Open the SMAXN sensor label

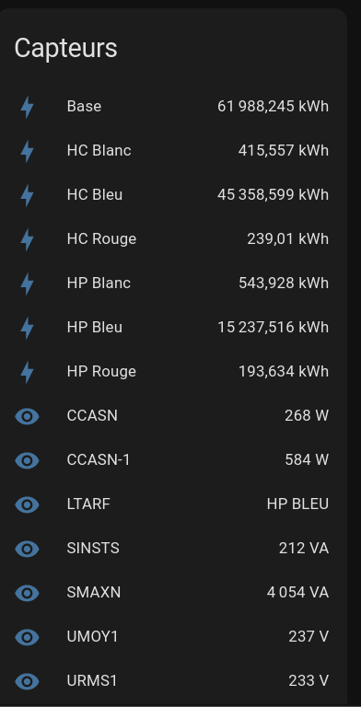click(x=94, y=592)
